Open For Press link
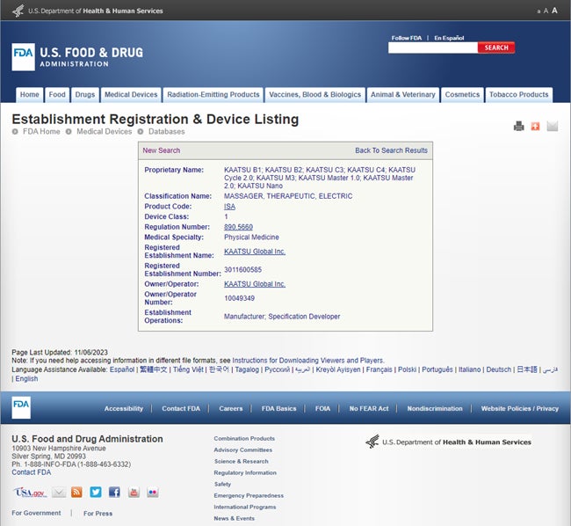Image resolution: width=571 pixels, height=526 pixels. (98, 513)
